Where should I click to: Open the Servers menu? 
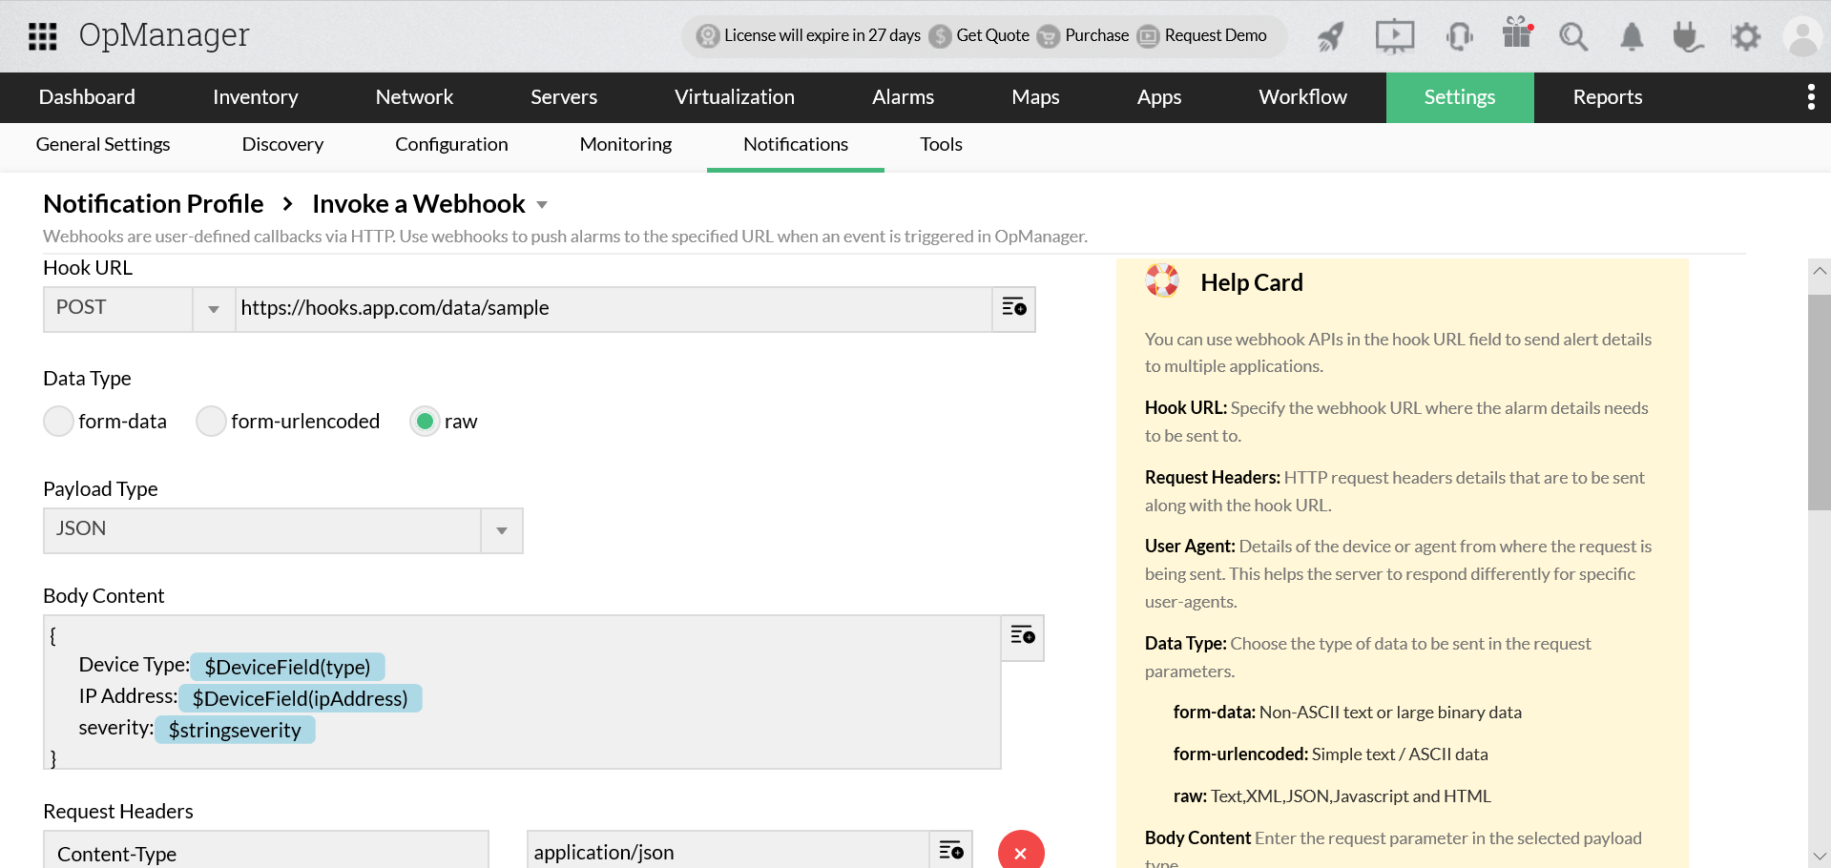564,97
